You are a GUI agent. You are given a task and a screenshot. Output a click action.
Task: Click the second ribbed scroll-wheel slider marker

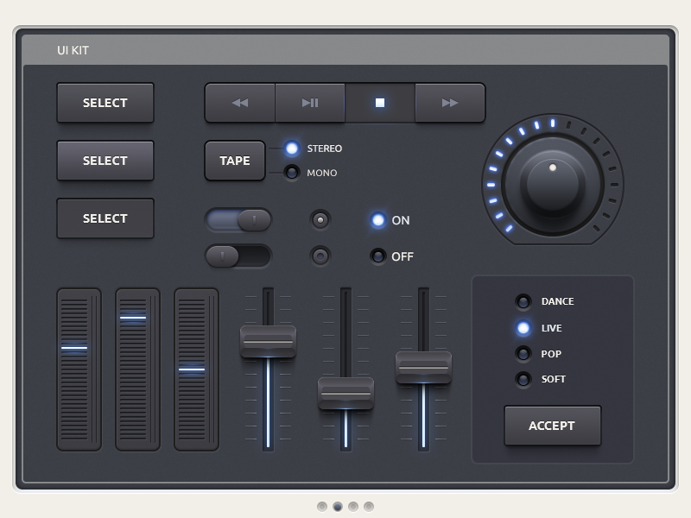tap(133, 317)
